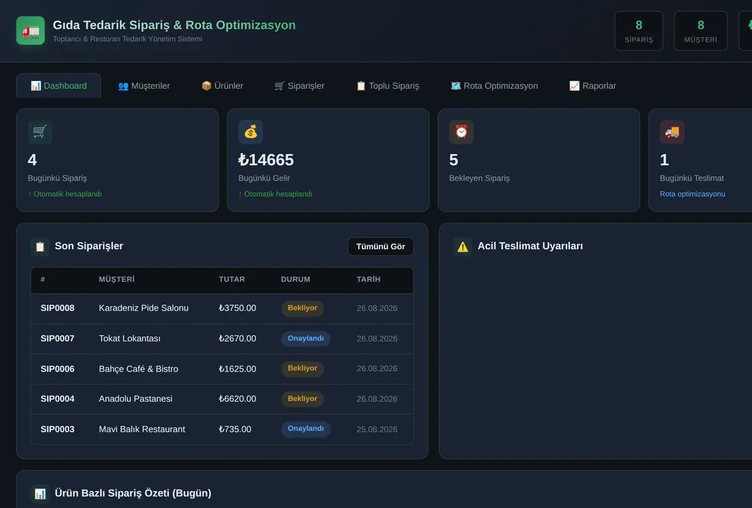Select order row SIP0007
Viewport: 752px width, 508px height.
[222, 339]
